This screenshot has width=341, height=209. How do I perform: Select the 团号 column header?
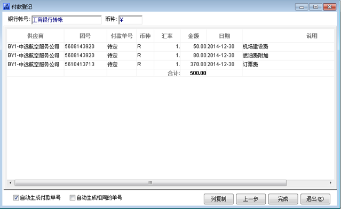coord(85,36)
